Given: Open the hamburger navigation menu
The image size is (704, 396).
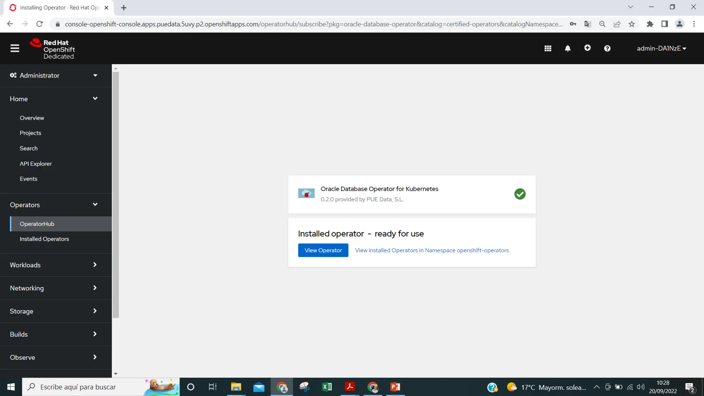Looking at the screenshot, I should point(14,48).
